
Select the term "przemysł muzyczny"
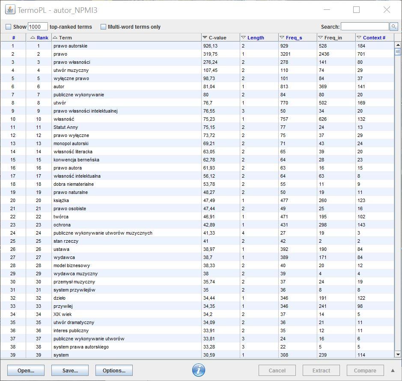[x=74, y=282]
